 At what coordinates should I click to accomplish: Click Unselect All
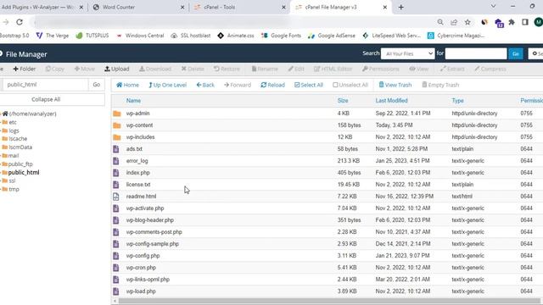tap(350, 85)
